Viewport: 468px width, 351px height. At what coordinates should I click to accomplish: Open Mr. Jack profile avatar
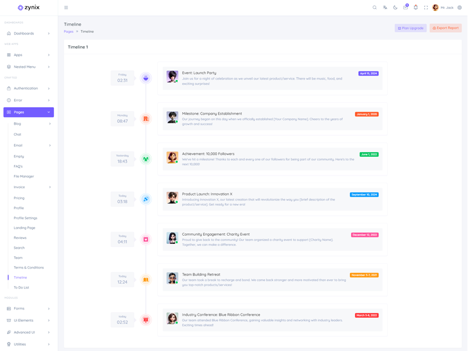(435, 8)
